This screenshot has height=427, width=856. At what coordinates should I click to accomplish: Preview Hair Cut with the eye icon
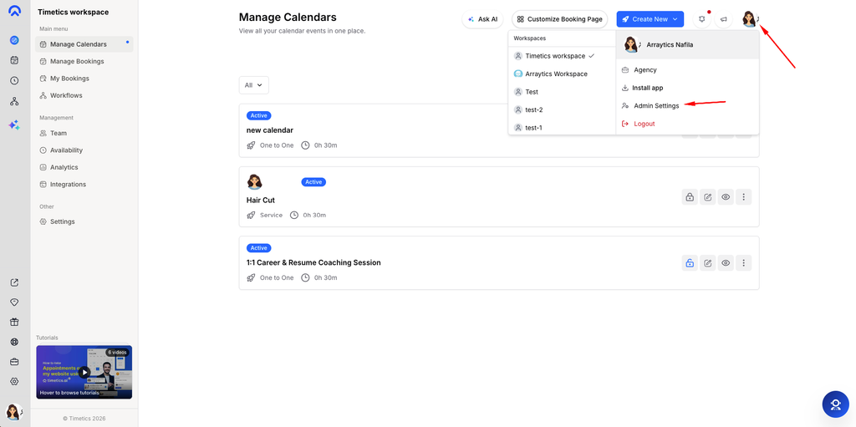[726, 197]
